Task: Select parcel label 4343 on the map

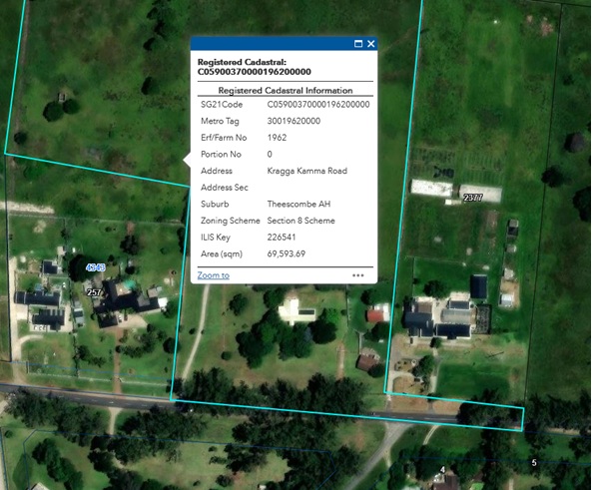Action: click(x=96, y=267)
